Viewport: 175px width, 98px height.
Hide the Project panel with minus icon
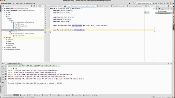43,6
